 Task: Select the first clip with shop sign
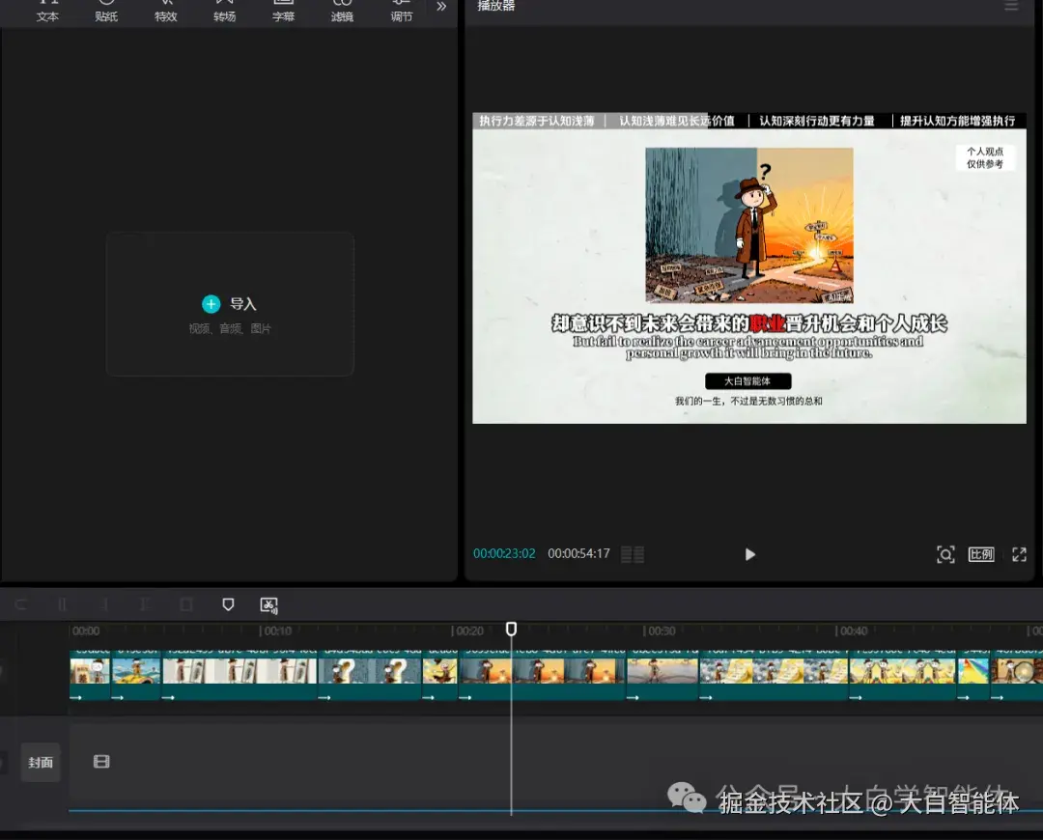90,674
